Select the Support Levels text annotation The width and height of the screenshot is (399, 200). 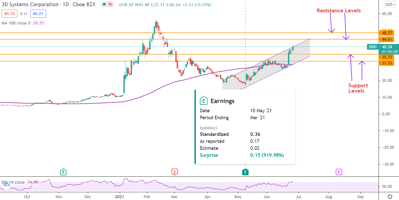(358, 88)
